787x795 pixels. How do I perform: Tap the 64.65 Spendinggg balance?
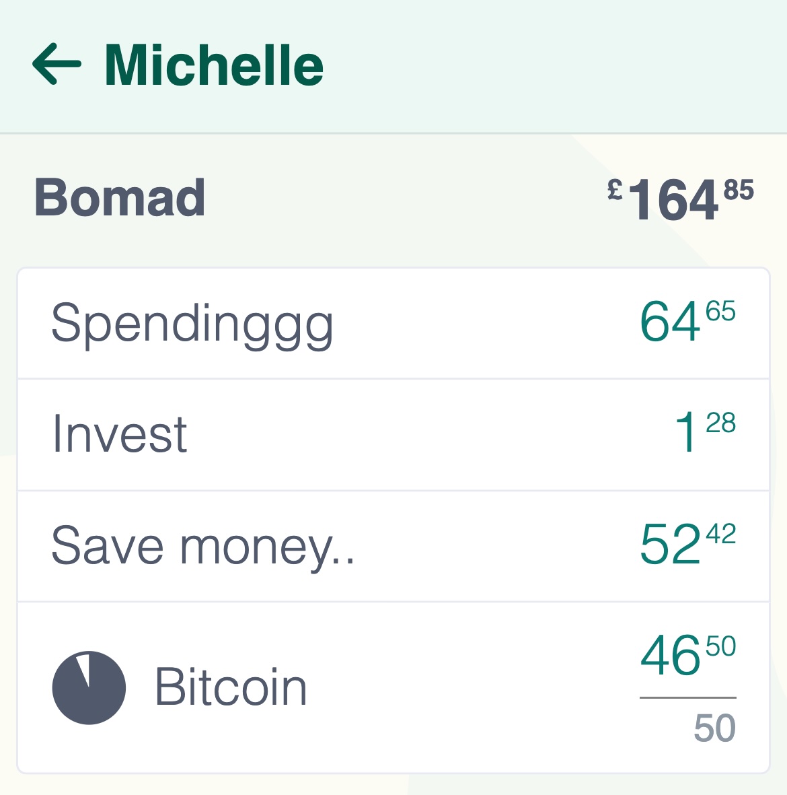[687, 321]
